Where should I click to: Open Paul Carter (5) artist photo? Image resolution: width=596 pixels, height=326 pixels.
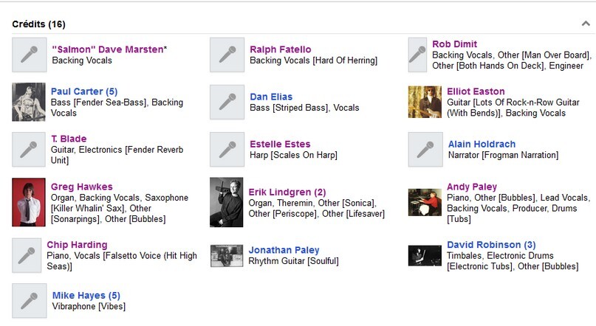pyautogui.click(x=30, y=102)
